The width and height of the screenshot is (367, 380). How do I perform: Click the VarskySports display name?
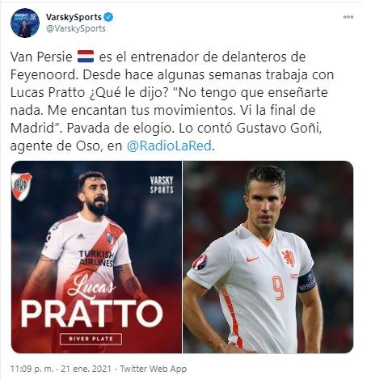coord(74,17)
